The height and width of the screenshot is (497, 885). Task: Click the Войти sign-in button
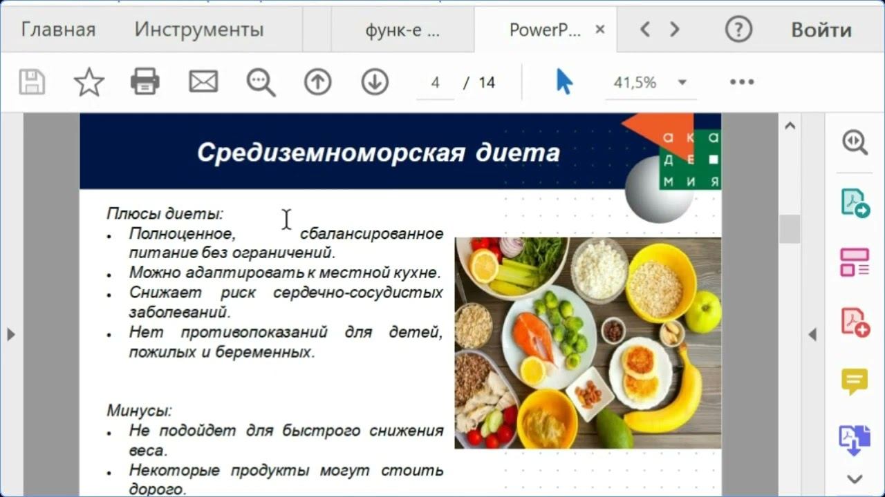pyautogui.click(x=821, y=30)
